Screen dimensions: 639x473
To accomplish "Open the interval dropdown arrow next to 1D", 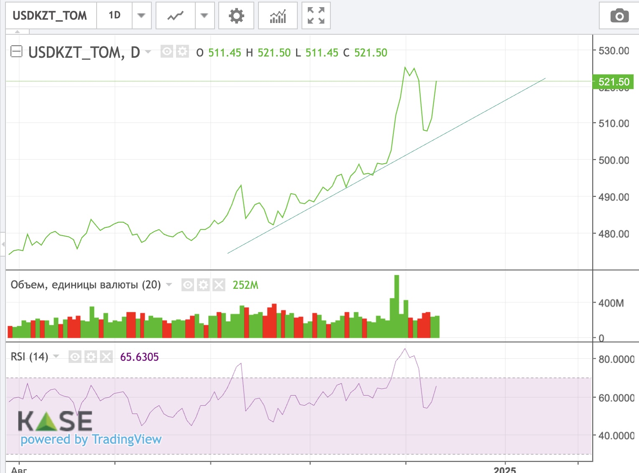I will click(x=141, y=15).
